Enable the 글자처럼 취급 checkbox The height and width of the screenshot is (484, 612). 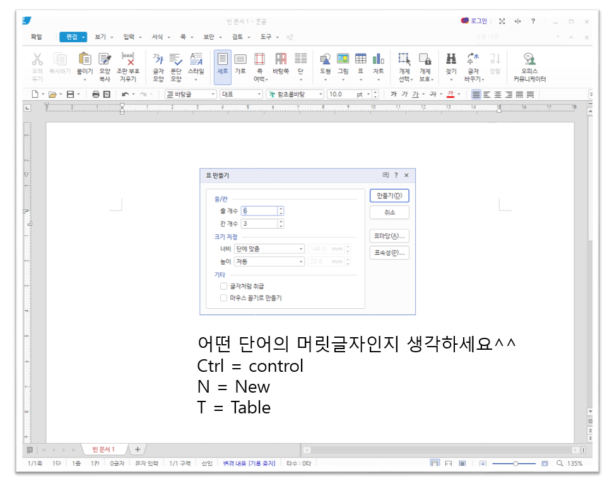coord(224,285)
